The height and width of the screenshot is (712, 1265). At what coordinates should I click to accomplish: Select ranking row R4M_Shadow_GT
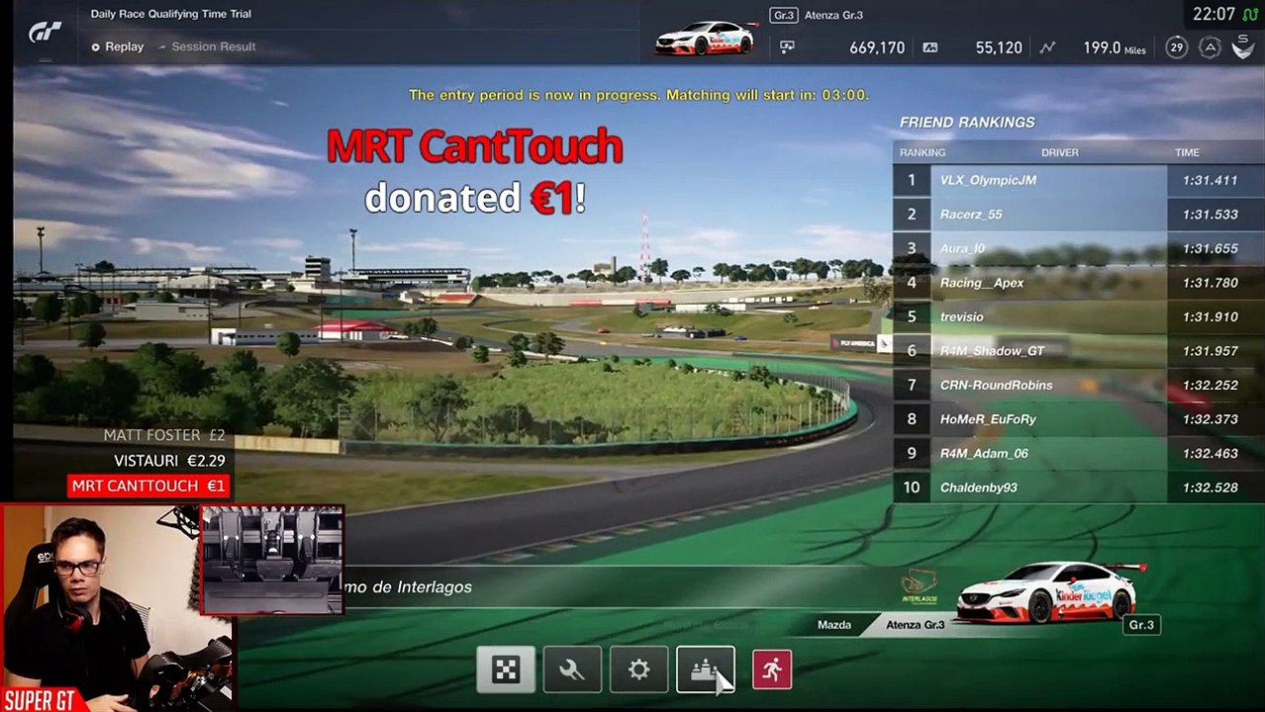[x=1078, y=351]
